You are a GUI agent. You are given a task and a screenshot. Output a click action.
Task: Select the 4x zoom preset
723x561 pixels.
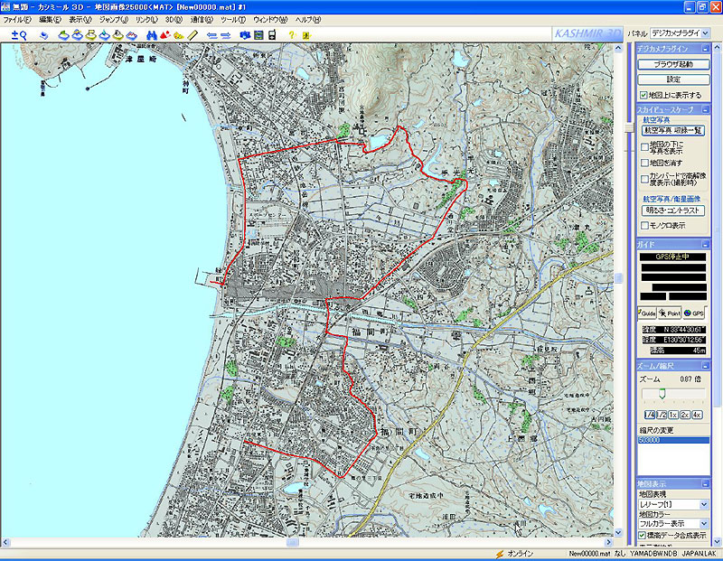click(x=697, y=415)
